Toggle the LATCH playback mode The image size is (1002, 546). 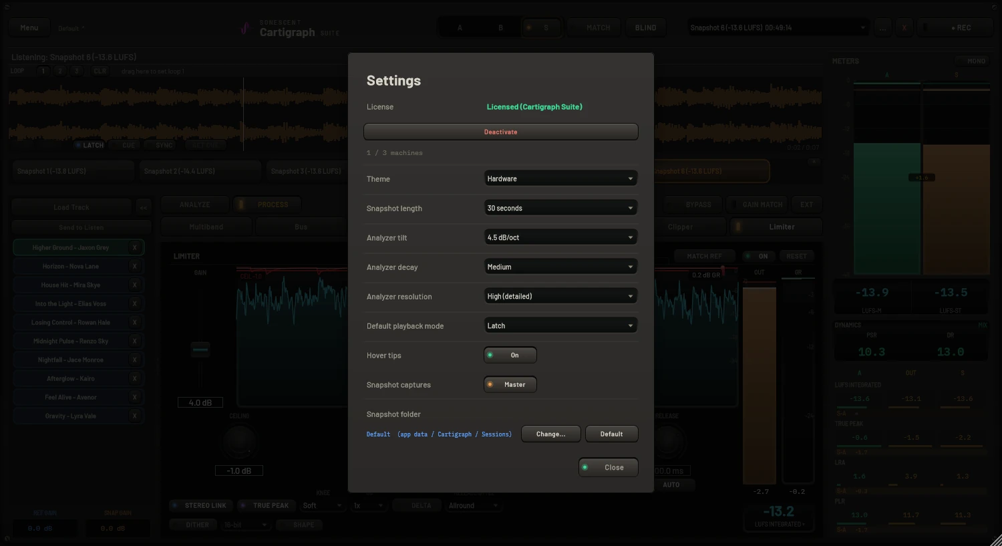[90, 145]
